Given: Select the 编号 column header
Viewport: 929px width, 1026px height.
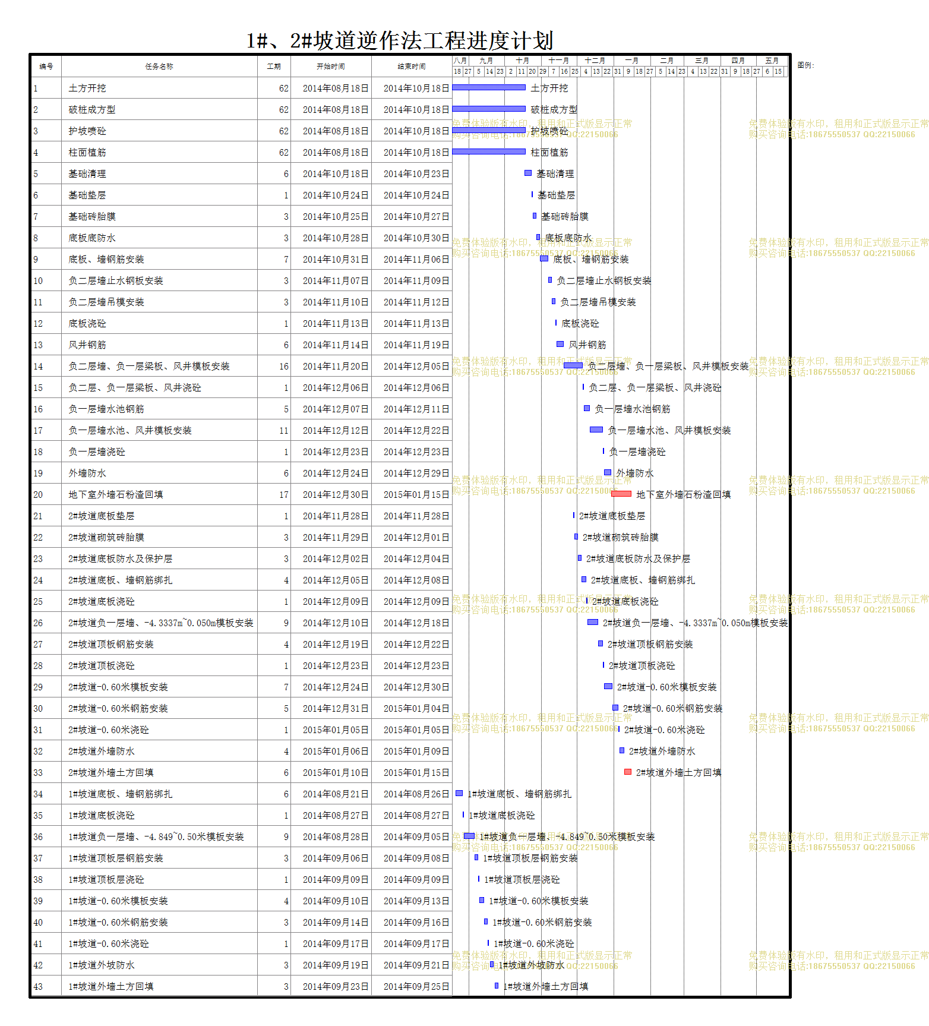Looking at the screenshot, I should click(x=46, y=67).
